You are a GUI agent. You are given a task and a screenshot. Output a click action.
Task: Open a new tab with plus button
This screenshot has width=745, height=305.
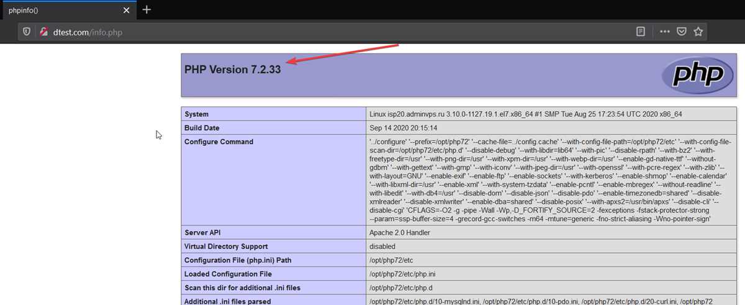coord(147,10)
